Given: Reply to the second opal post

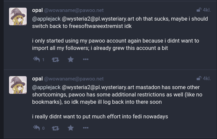Looking at the screenshot, I should [x=36, y=128].
